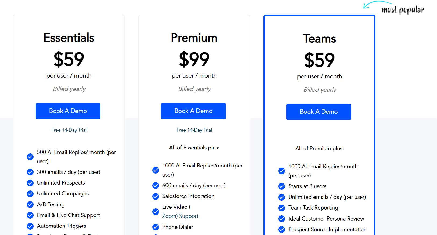Click the checkmark beside 500 AI Email Replies

point(30,157)
